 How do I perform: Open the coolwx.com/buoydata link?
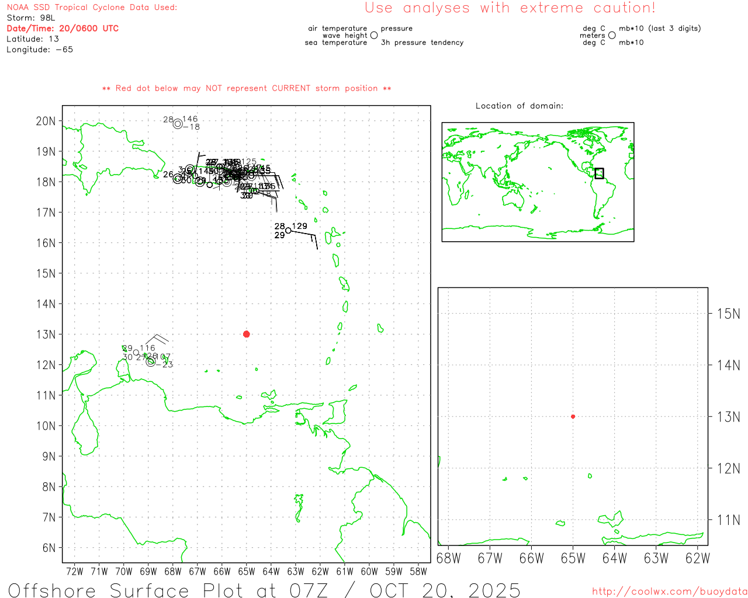point(670,592)
